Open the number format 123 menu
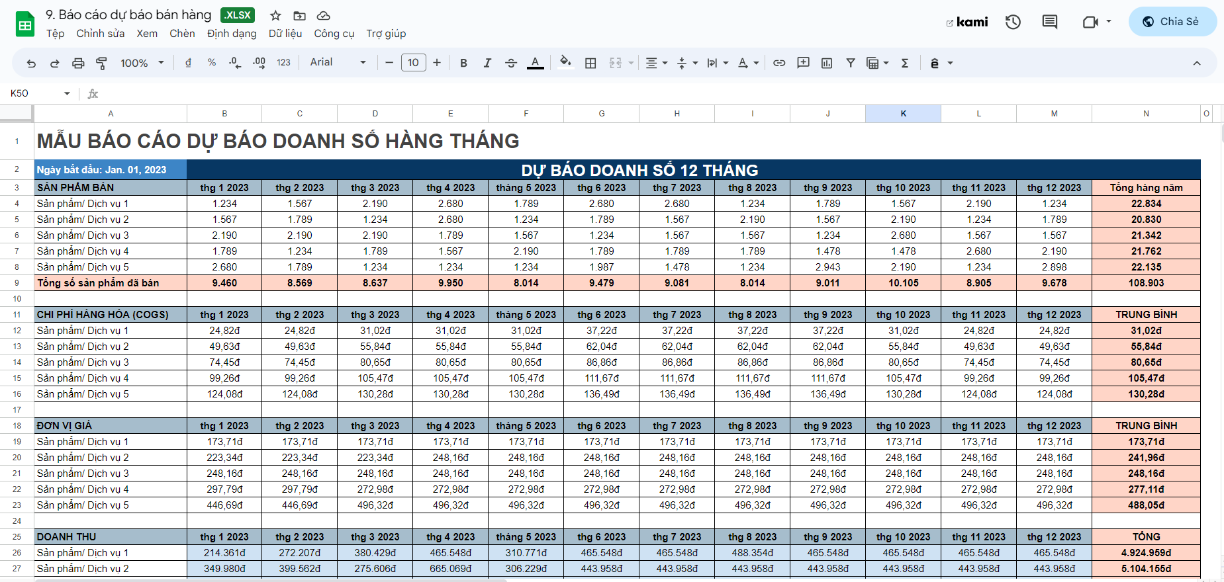The height and width of the screenshot is (582, 1224). pos(283,62)
